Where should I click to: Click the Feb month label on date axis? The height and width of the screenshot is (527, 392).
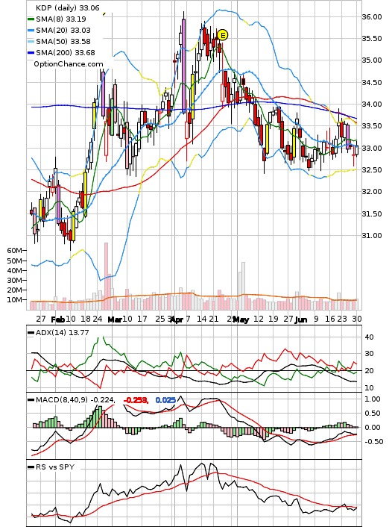pyautogui.click(x=57, y=319)
